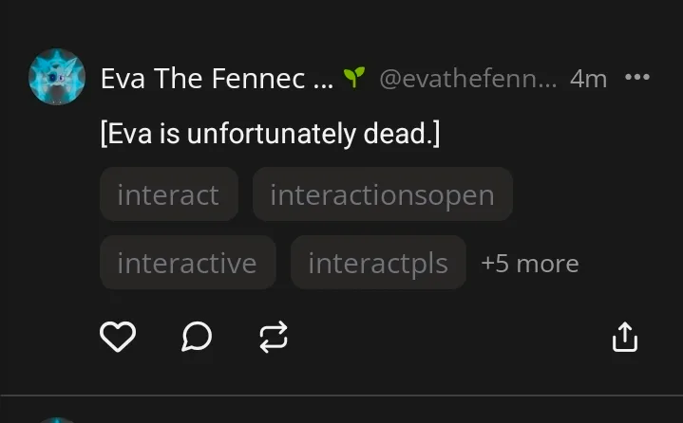683x423 pixels.
Task: Open the "interactionsopen" tag
Action: [382, 194]
